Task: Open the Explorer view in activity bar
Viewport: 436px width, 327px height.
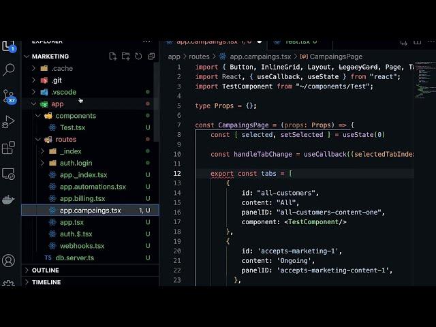Action: point(8,46)
